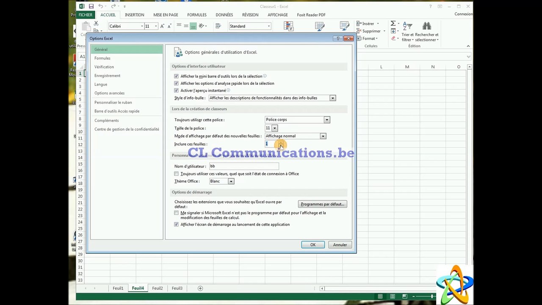The width and height of the screenshot is (542, 305).
Task: Open the Format cells button
Action: coord(368,39)
